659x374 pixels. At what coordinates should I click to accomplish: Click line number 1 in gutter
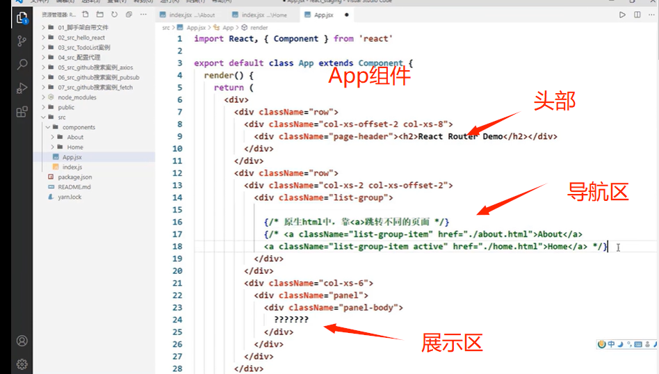(x=180, y=39)
